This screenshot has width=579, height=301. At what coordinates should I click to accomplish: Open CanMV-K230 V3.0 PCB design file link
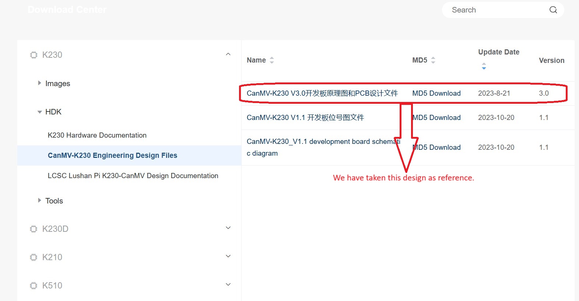point(322,93)
